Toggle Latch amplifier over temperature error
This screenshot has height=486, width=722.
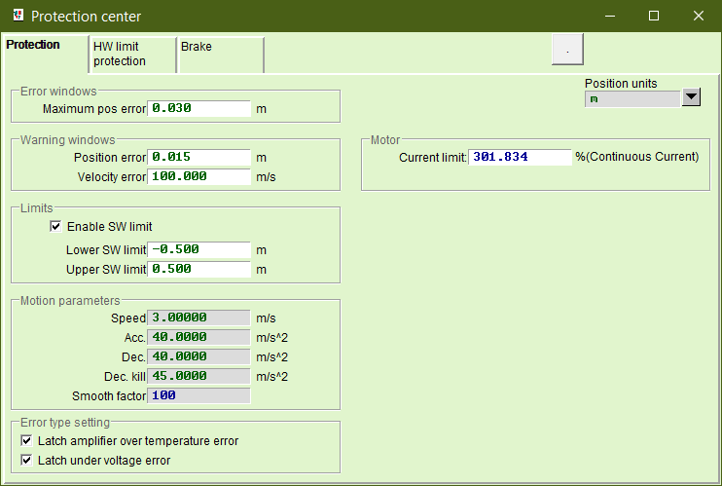pos(27,441)
